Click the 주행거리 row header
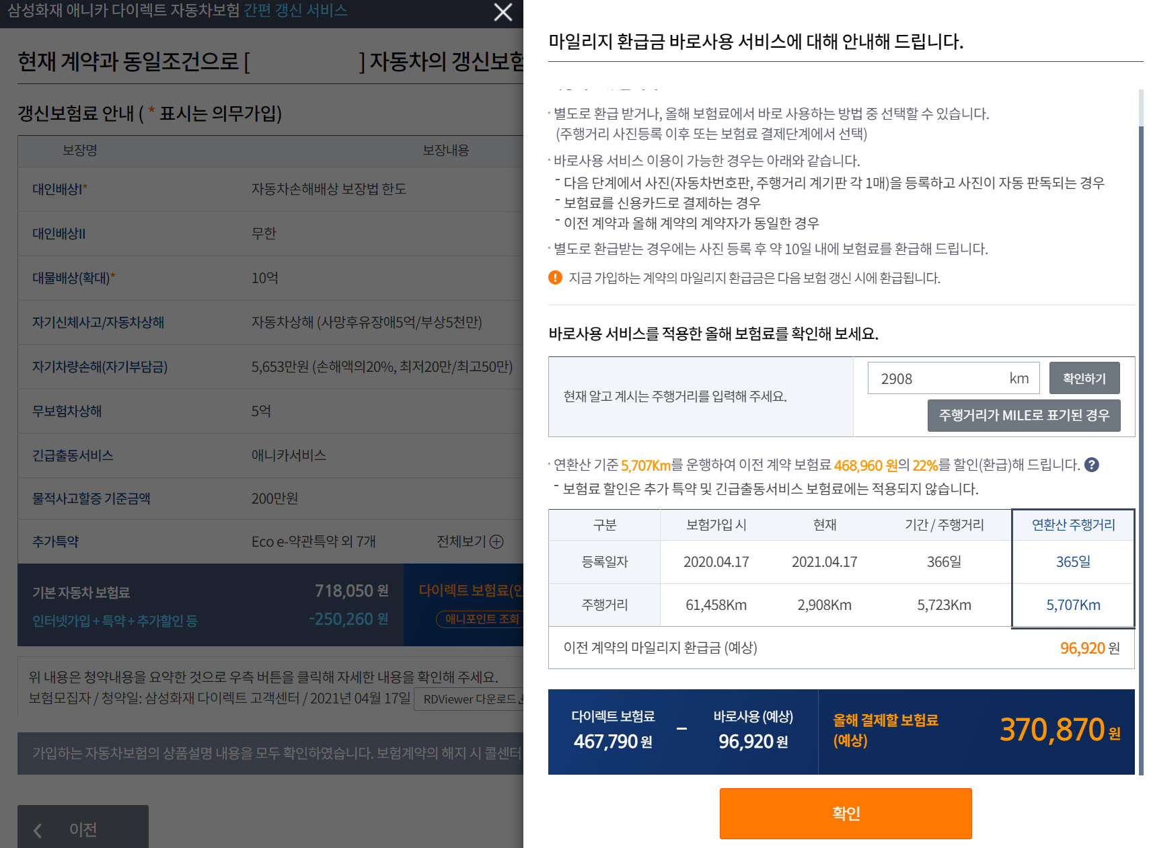Viewport: 1149px width, 848px height. [x=604, y=605]
